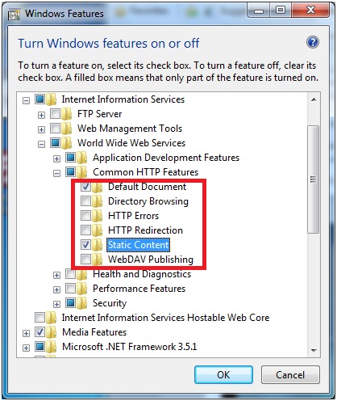Select the Default Document label

(x=147, y=187)
